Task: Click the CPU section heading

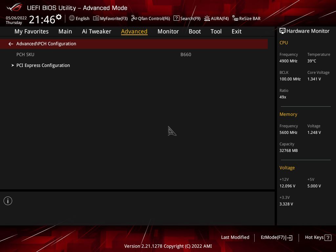Action: (x=283, y=43)
